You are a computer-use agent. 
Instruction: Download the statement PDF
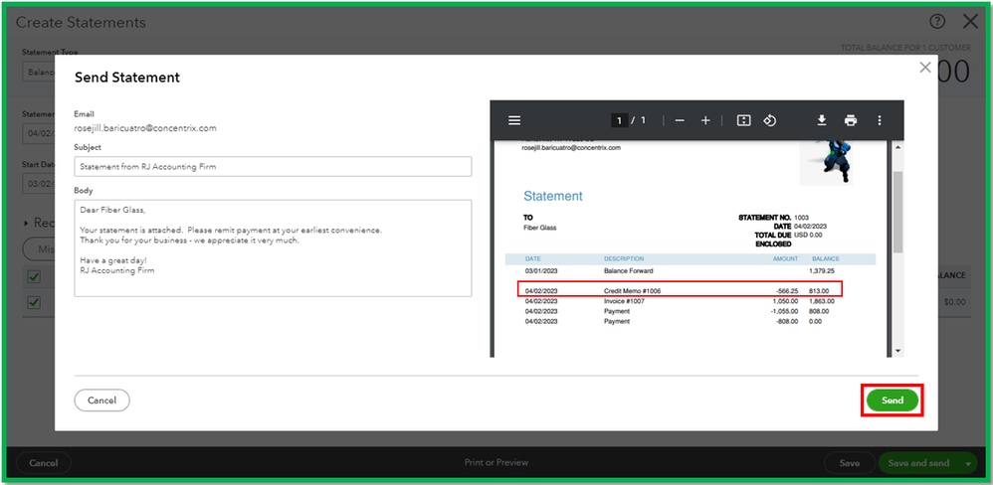822,120
